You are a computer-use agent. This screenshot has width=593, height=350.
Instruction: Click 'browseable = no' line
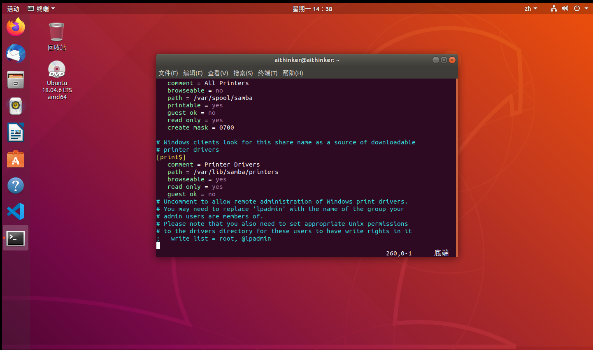click(x=195, y=90)
